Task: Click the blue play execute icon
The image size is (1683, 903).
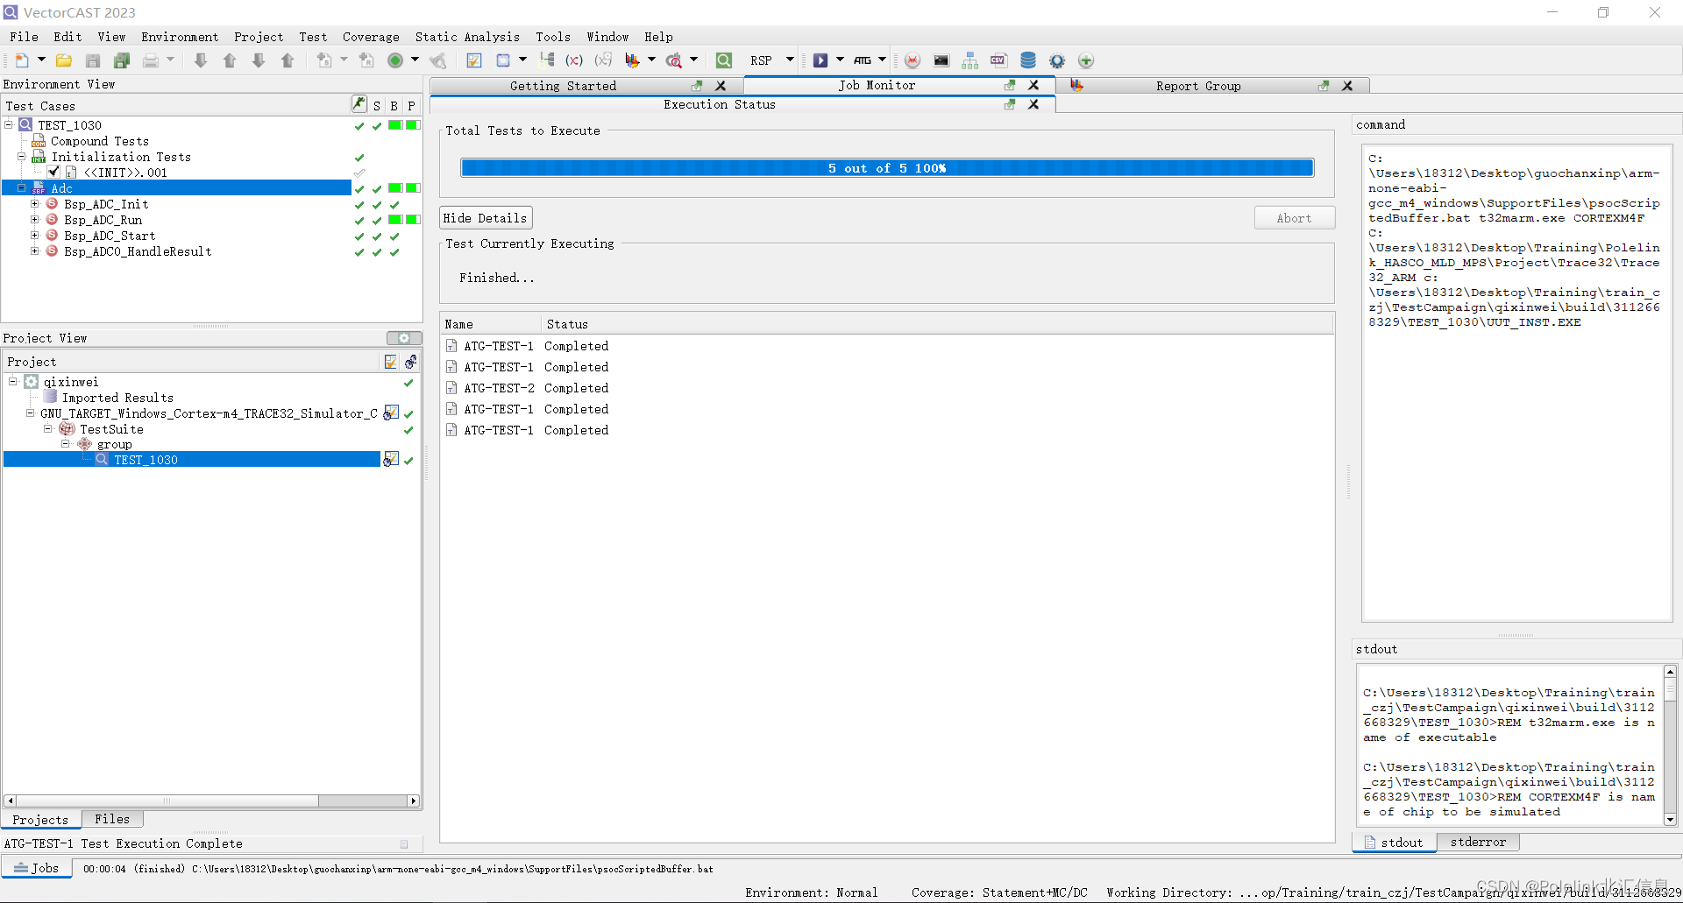Action: (820, 60)
